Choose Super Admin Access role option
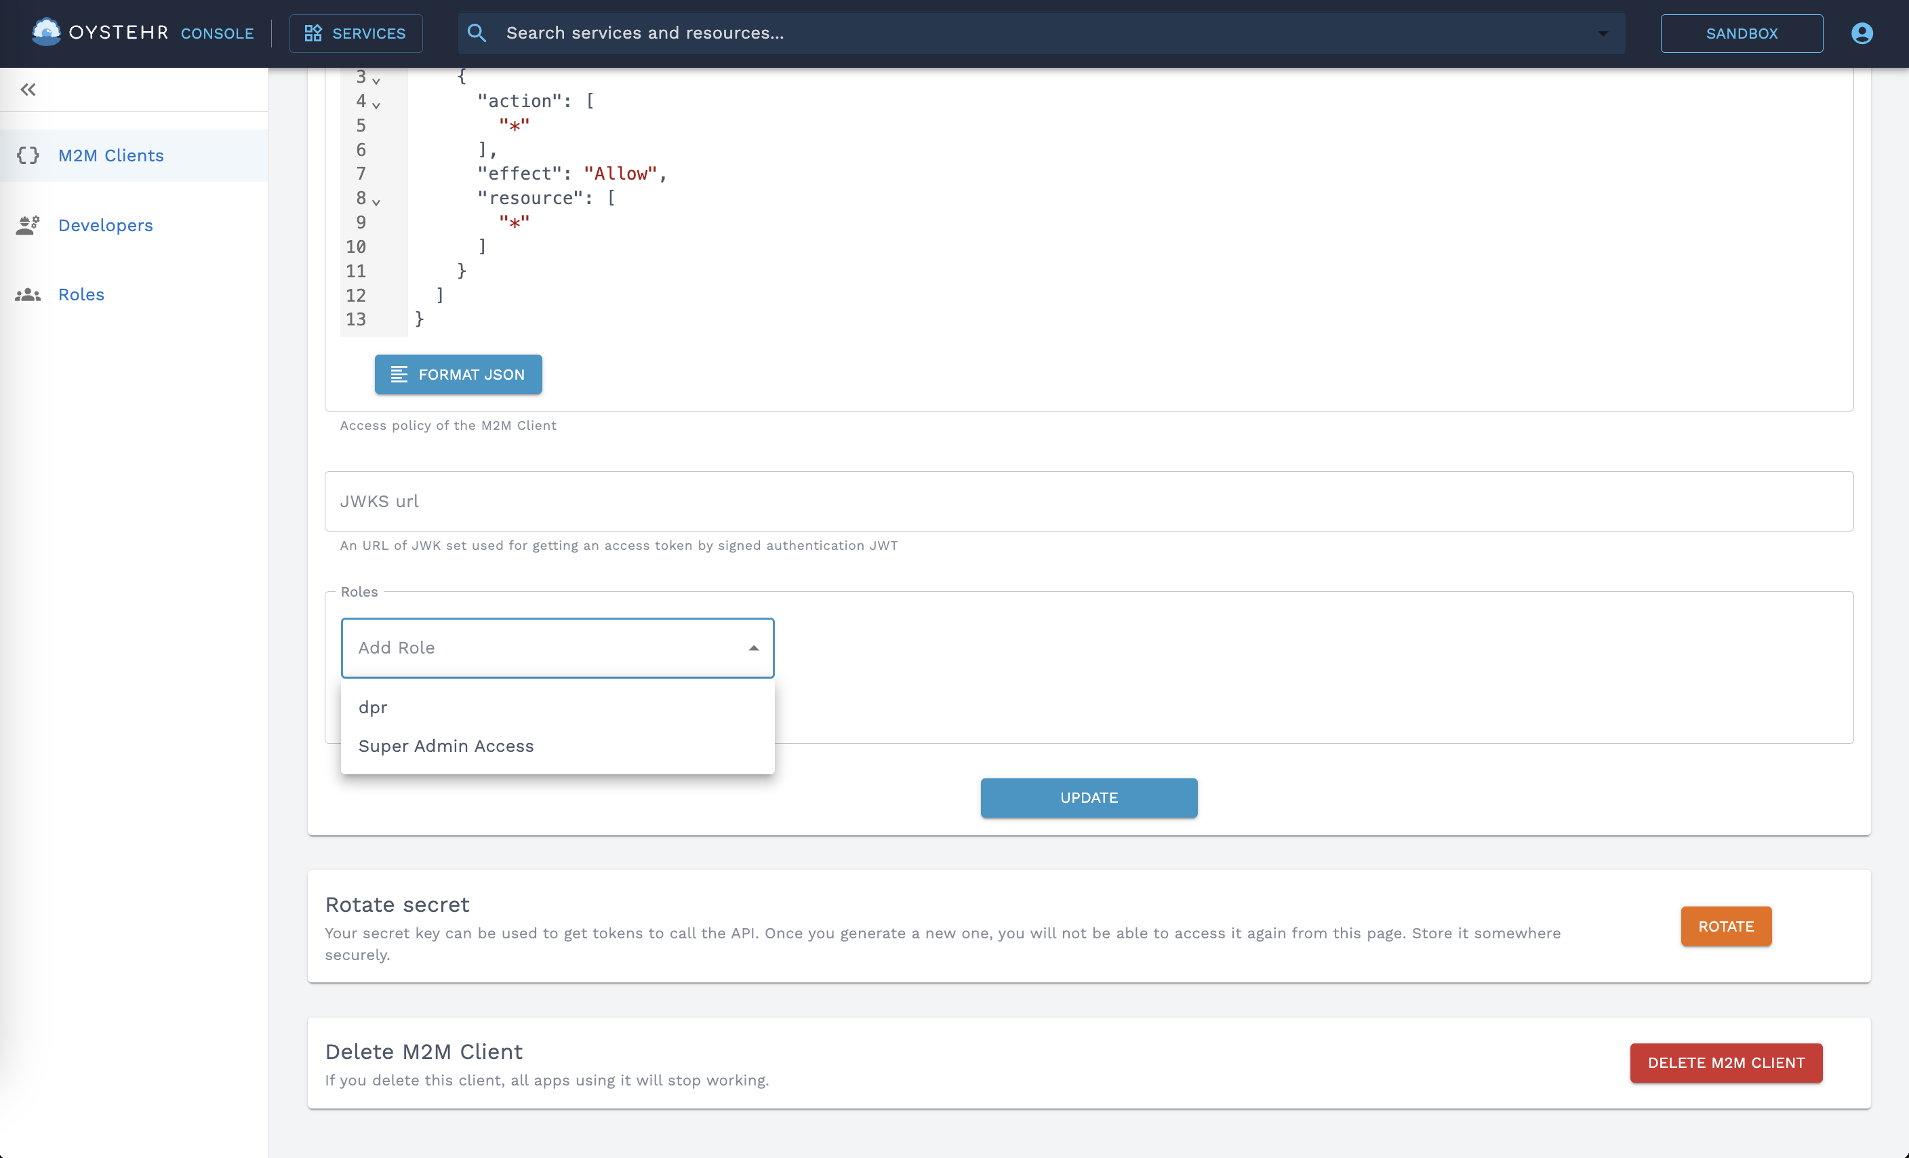1909x1158 pixels. 445,746
